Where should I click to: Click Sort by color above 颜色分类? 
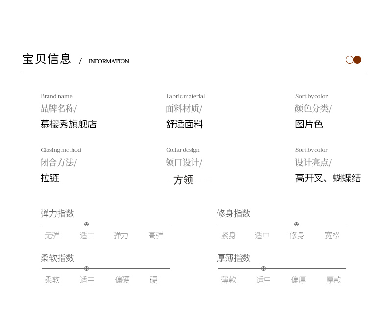(312, 96)
